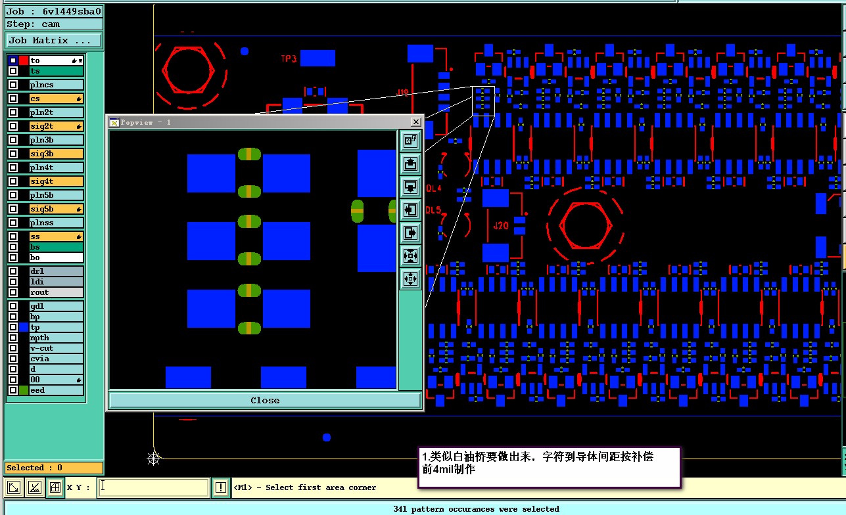The image size is (846, 515).
Task: Pan Popview right with the right-arrow icon
Action: 410,233
